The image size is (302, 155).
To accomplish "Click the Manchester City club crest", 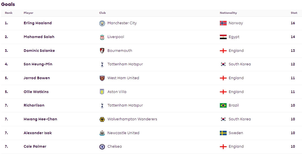I will point(102,23).
